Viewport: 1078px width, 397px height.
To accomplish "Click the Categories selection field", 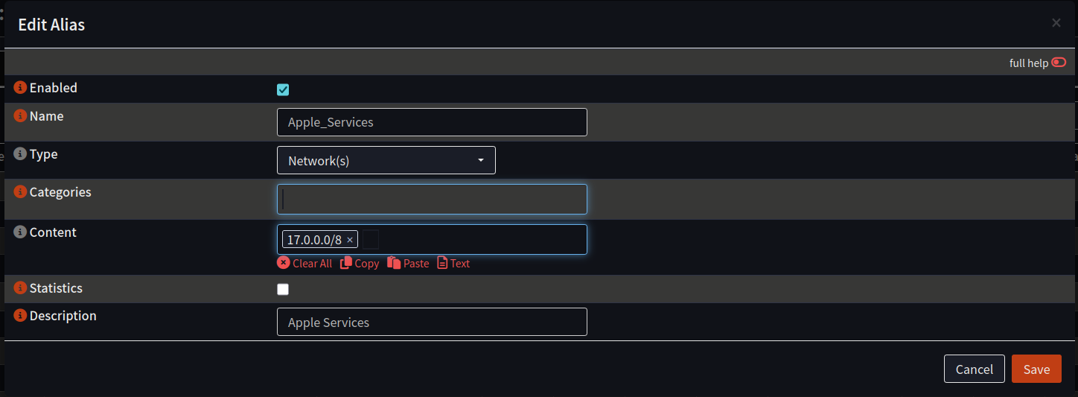I will (x=432, y=199).
